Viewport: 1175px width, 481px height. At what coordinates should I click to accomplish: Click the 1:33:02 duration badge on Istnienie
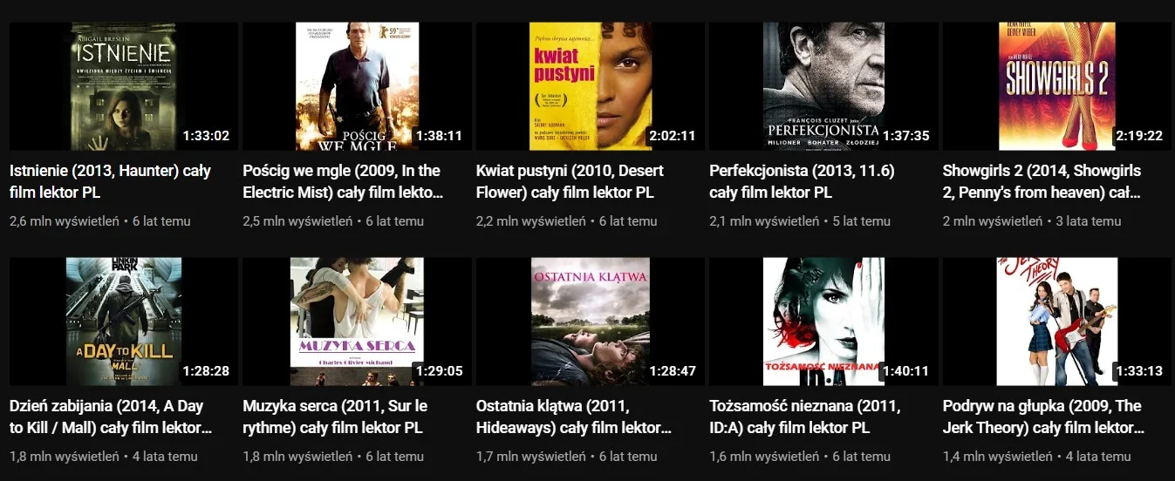(207, 136)
